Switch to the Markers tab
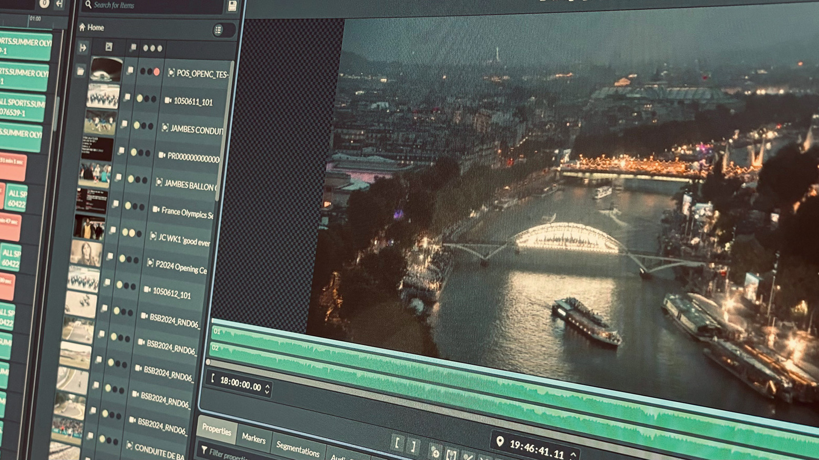Viewport: 819px width, 460px height. [253, 438]
